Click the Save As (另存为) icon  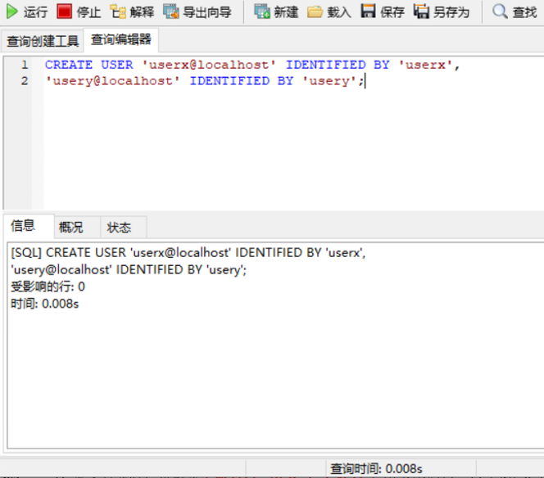[421, 11]
